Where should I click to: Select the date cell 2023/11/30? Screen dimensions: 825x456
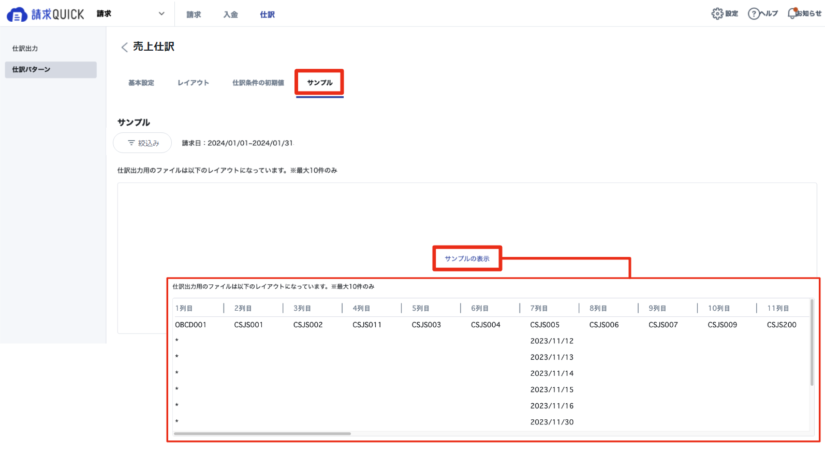point(552,422)
